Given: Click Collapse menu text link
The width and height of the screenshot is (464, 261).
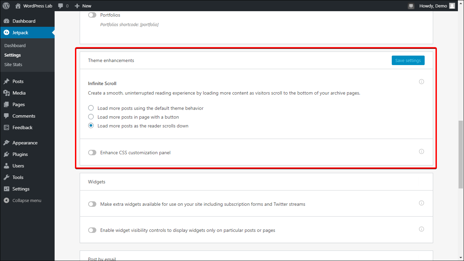Looking at the screenshot, I should [x=27, y=200].
